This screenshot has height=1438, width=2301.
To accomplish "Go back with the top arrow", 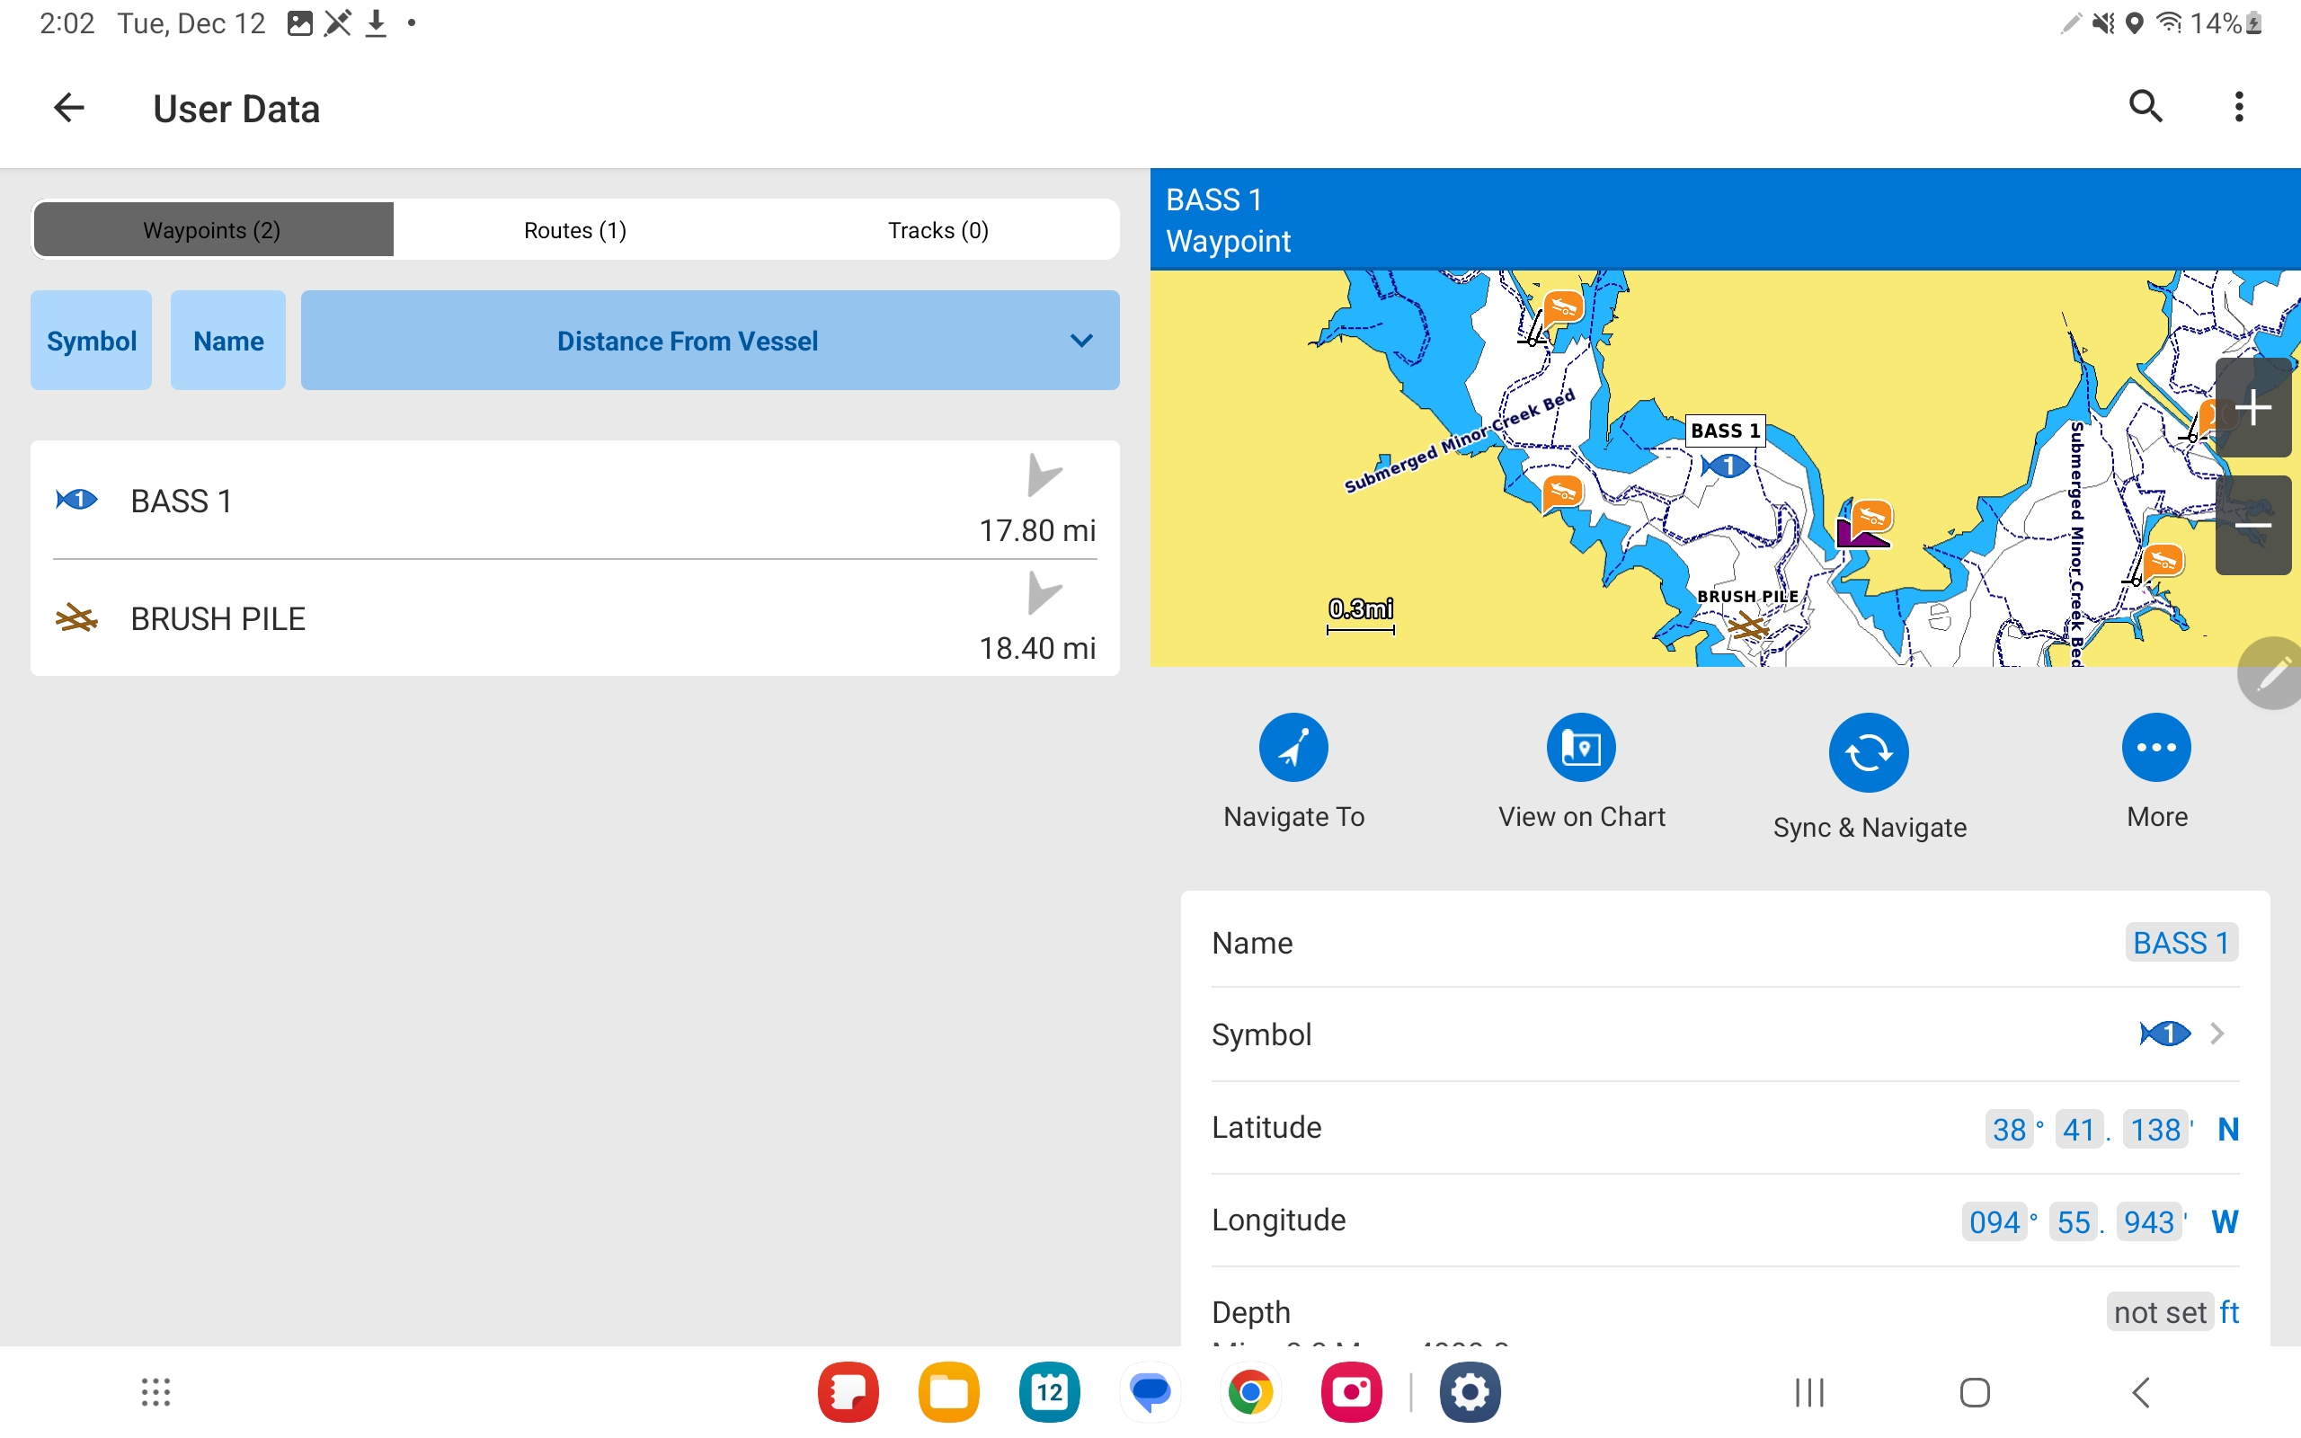I will (68, 109).
